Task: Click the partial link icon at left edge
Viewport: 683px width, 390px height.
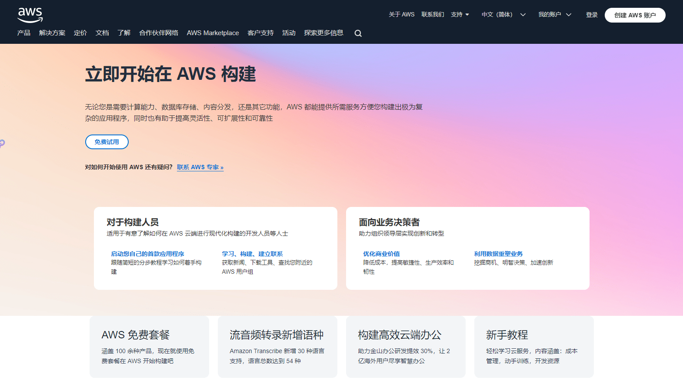Action: point(2,143)
